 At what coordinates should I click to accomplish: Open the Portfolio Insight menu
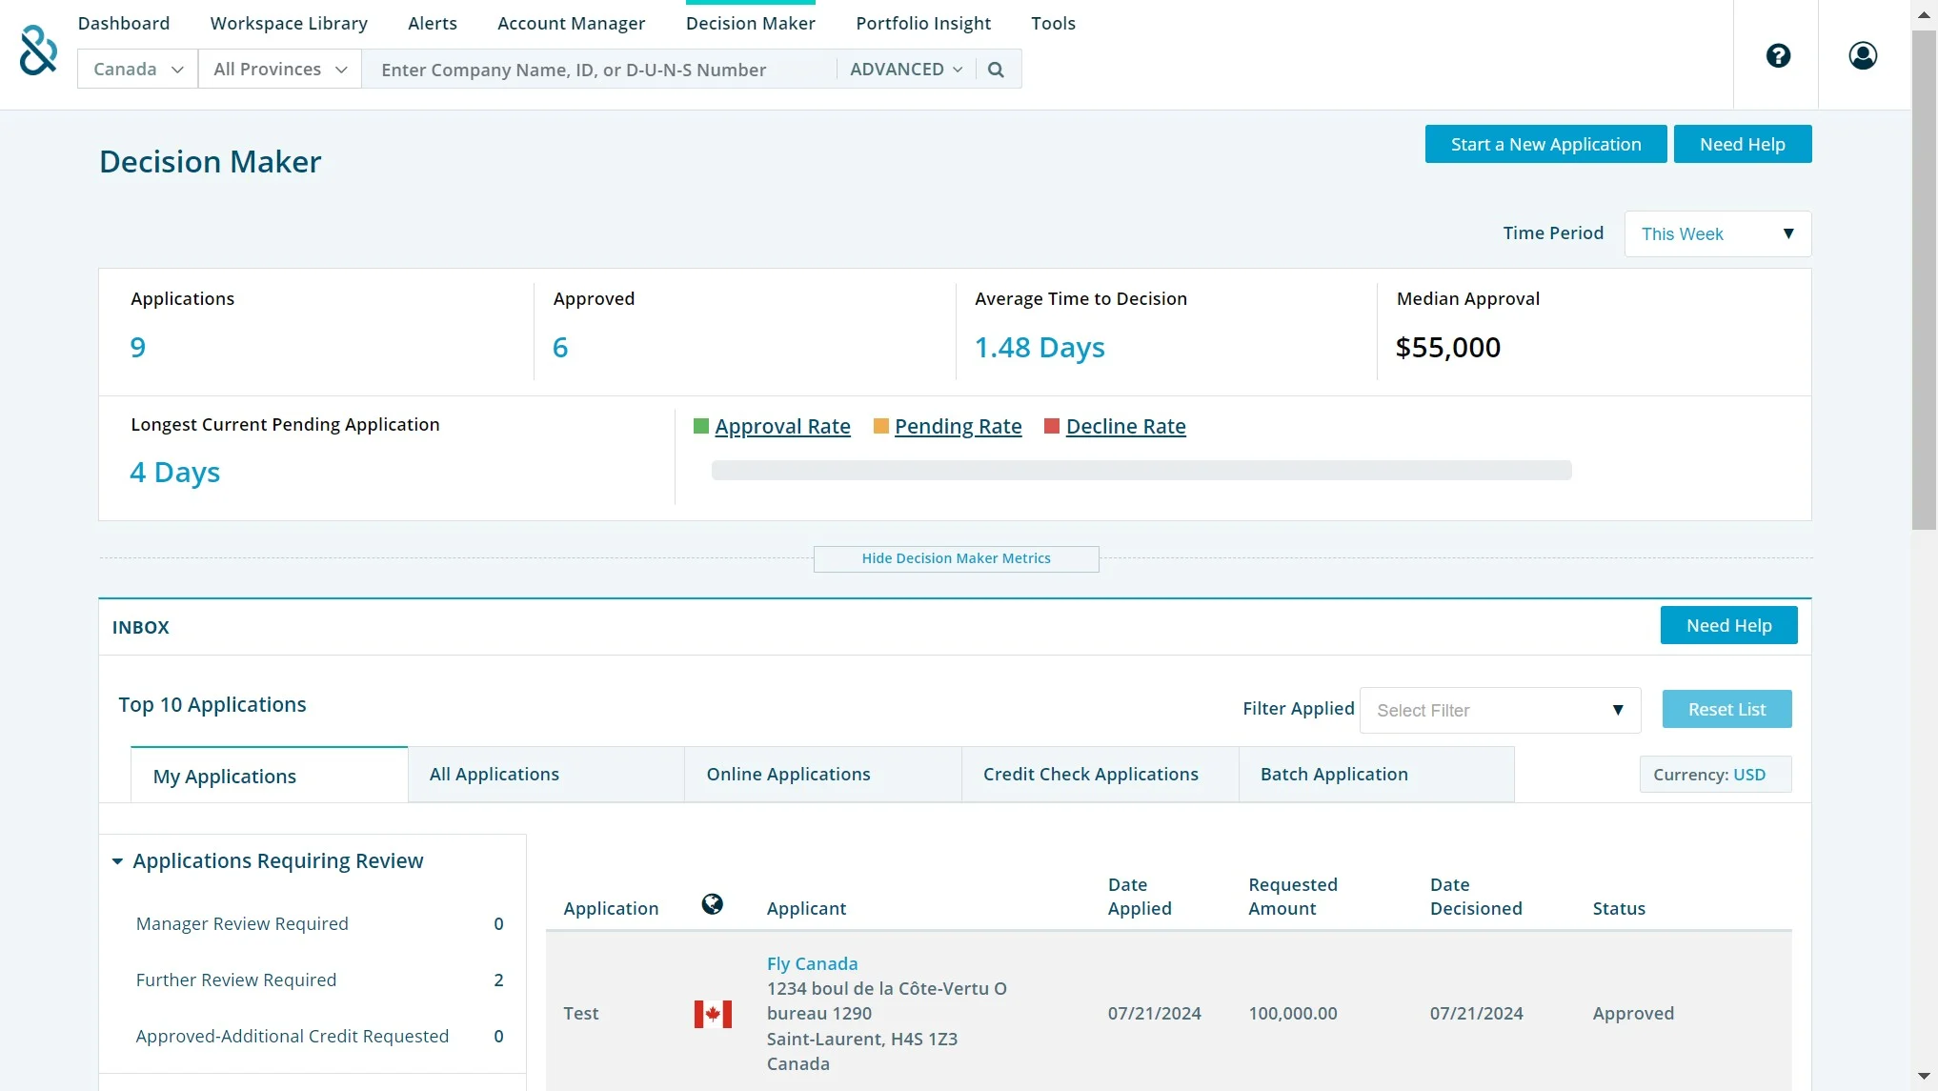pyautogui.click(x=922, y=24)
